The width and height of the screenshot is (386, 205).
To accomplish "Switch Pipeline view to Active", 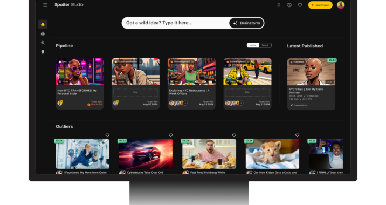I will (253, 45).
